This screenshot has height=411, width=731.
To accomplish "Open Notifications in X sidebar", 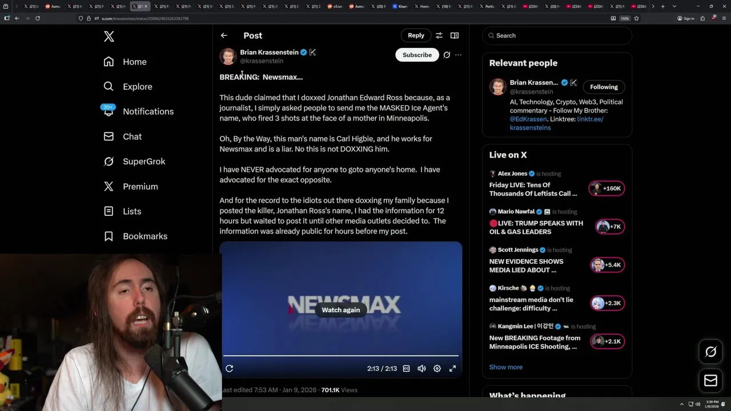I will pos(138,111).
